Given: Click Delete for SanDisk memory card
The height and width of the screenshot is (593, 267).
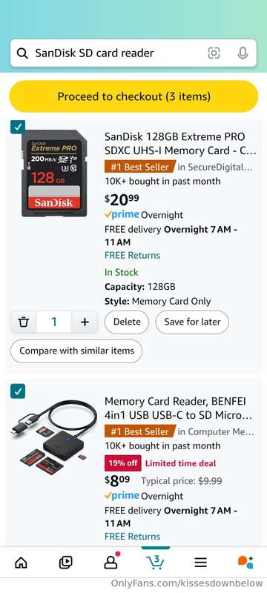Looking at the screenshot, I should tap(127, 322).
